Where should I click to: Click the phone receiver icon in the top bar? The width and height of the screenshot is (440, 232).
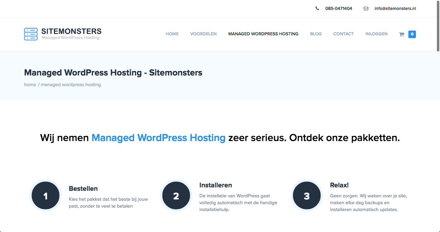pos(317,8)
